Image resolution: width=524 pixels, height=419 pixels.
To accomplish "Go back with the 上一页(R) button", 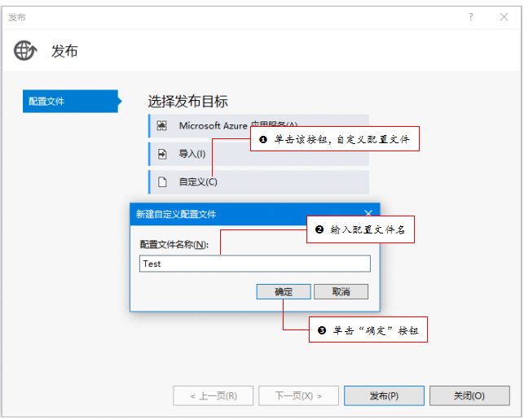I will 213,395.
